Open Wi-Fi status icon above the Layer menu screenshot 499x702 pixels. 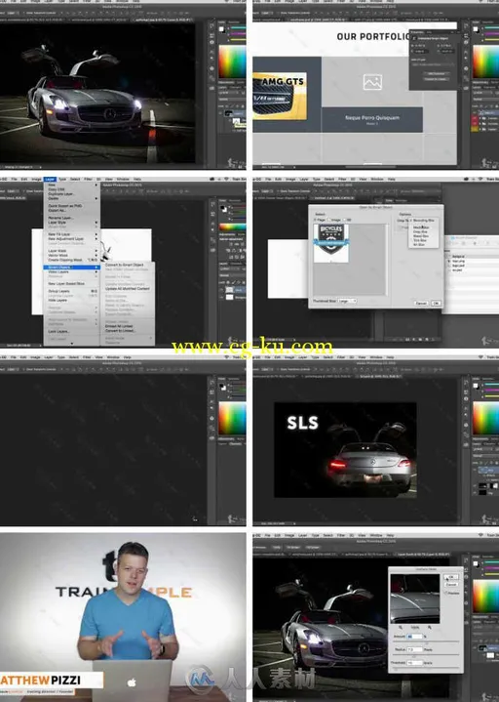[x=226, y=179]
